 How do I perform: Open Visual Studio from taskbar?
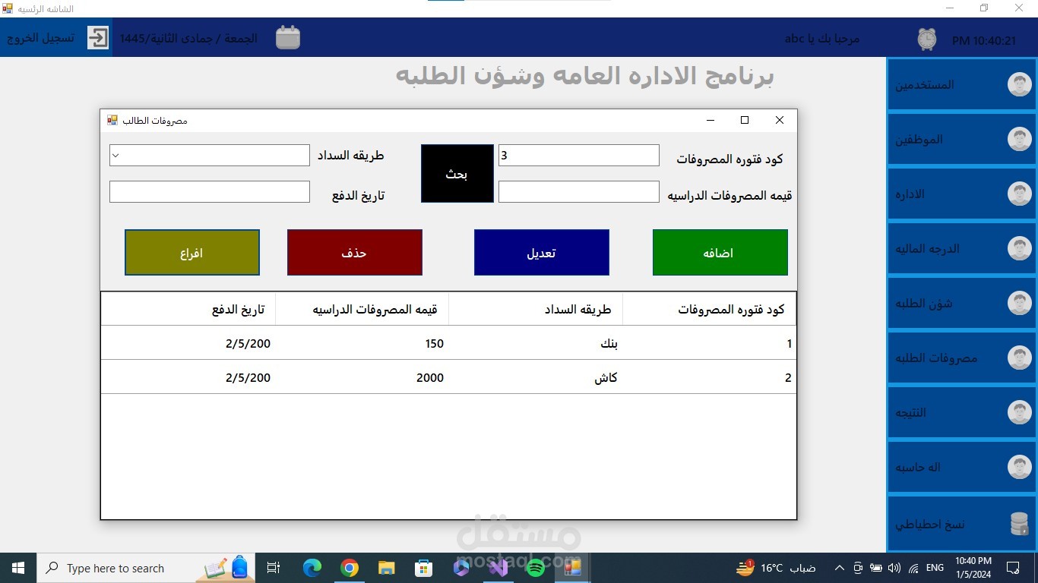pos(498,568)
